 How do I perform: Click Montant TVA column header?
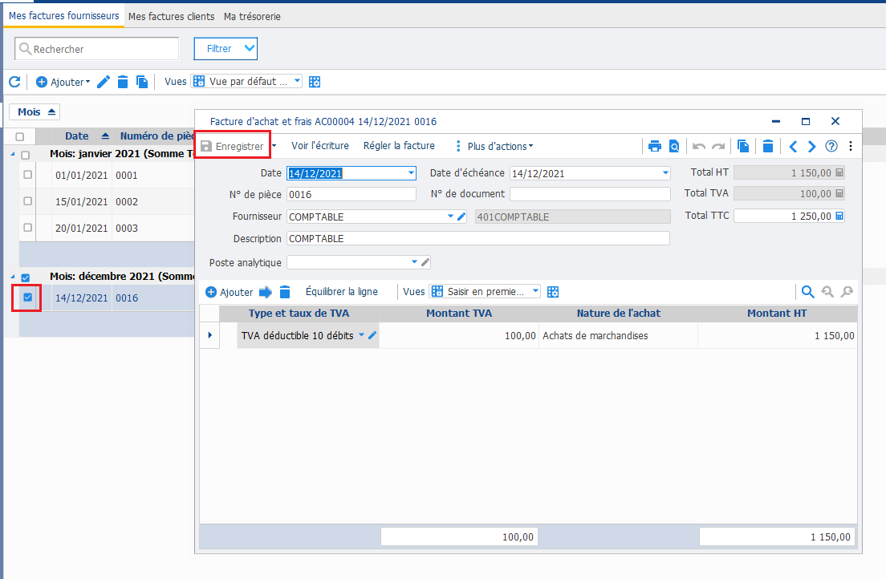pyautogui.click(x=459, y=314)
